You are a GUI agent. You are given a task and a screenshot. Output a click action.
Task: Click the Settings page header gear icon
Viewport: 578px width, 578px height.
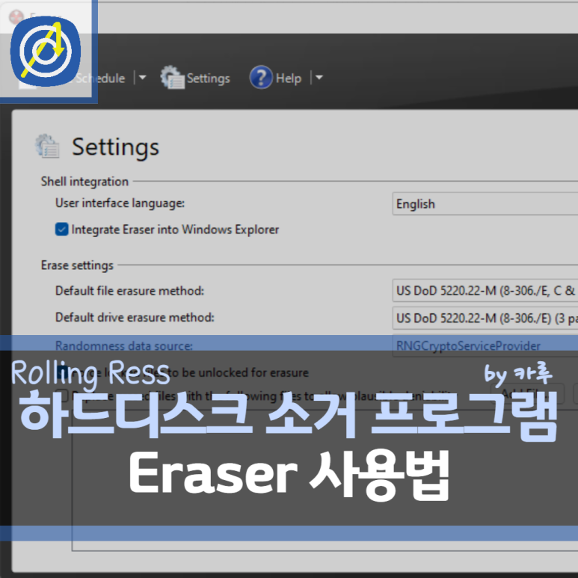click(x=48, y=147)
